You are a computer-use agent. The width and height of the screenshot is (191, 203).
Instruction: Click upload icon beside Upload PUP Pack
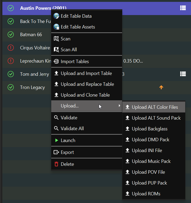128,183
